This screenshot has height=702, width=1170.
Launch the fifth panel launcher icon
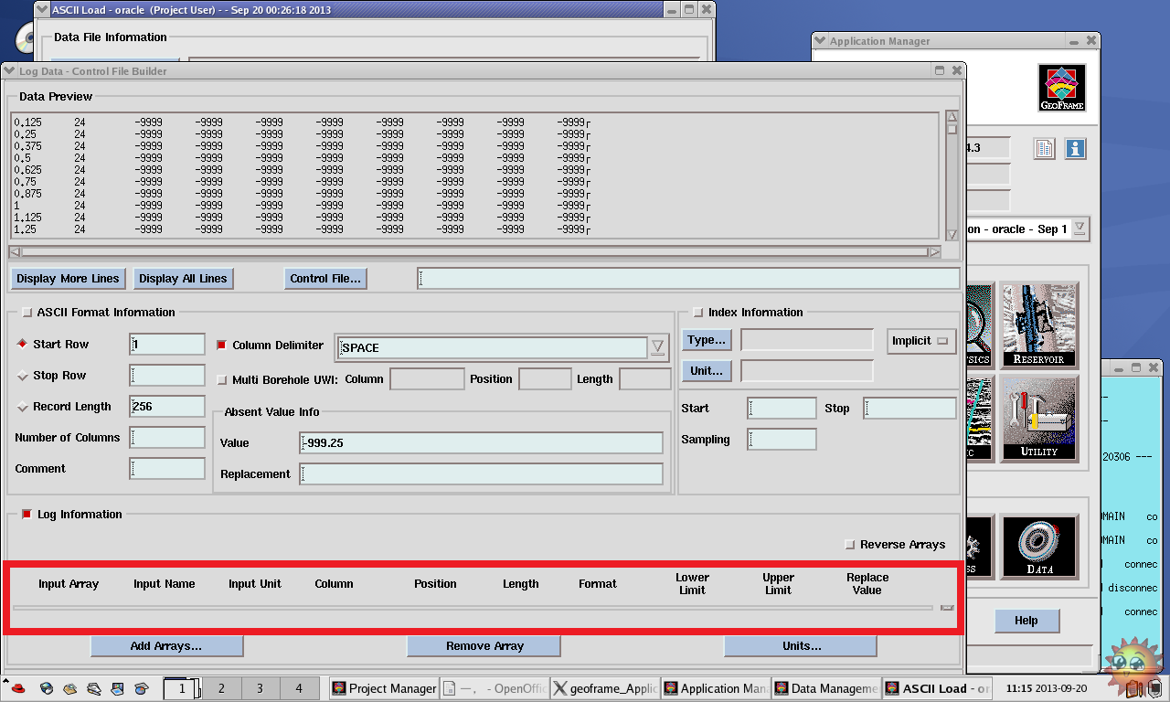(x=118, y=688)
